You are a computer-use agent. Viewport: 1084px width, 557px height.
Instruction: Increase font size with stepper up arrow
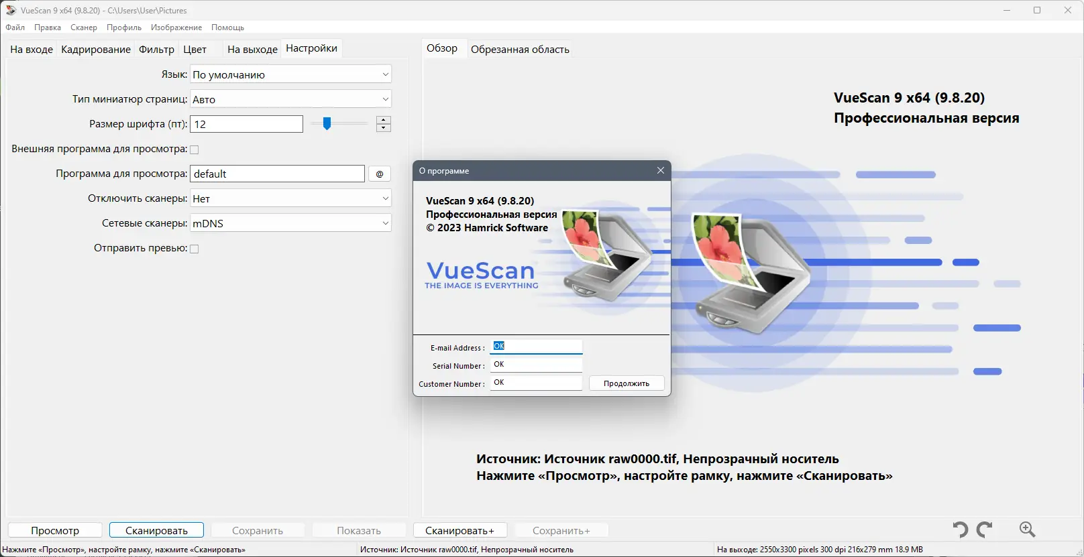pos(384,120)
